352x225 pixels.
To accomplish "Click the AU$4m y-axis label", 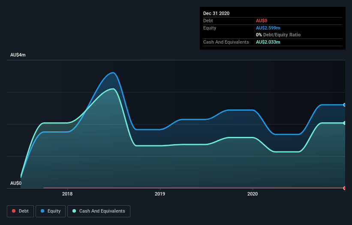I will coord(18,55).
